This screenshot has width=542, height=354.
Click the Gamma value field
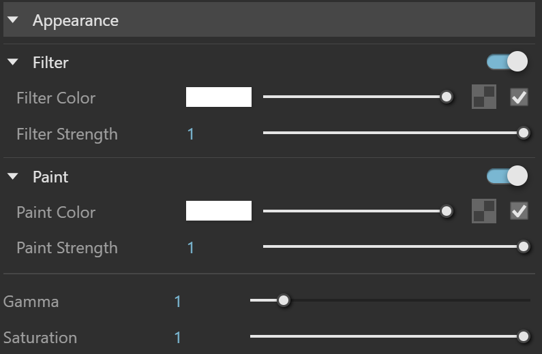pos(178,302)
